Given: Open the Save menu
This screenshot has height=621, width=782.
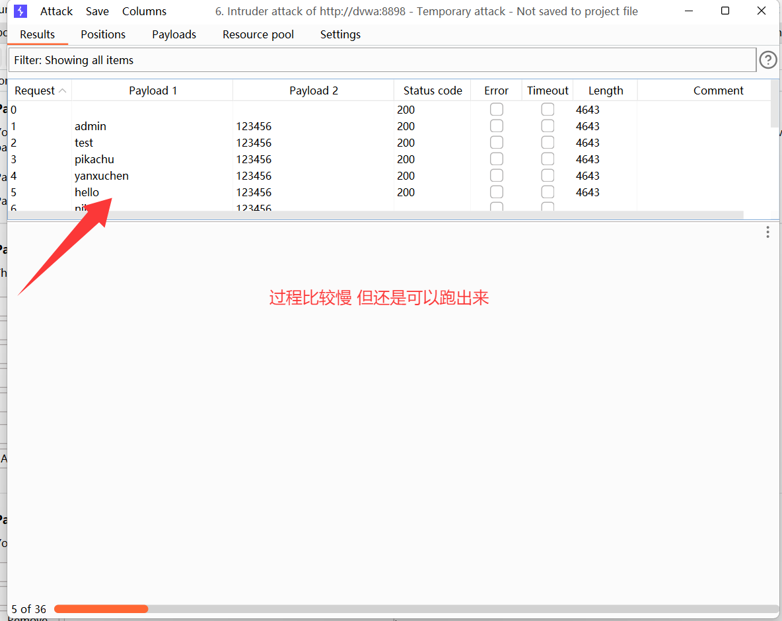Looking at the screenshot, I should [x=97, y=11].
